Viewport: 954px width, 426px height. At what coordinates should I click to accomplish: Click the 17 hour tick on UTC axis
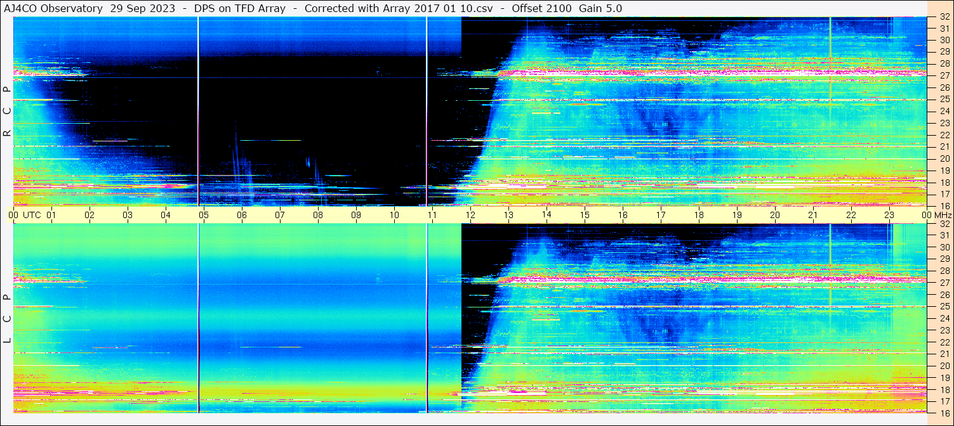coord(661,215)
